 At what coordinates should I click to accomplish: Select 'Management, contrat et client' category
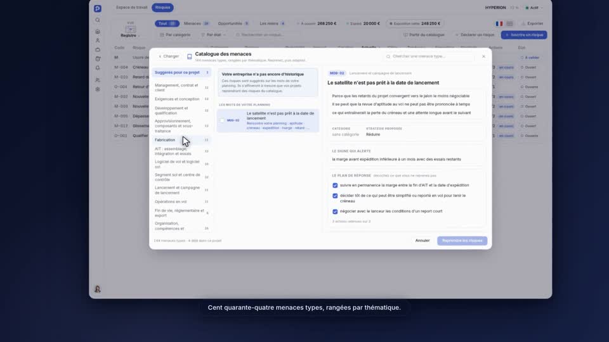181,87
